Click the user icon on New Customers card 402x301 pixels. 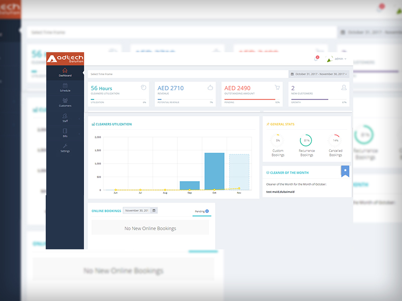click(344, 87)
